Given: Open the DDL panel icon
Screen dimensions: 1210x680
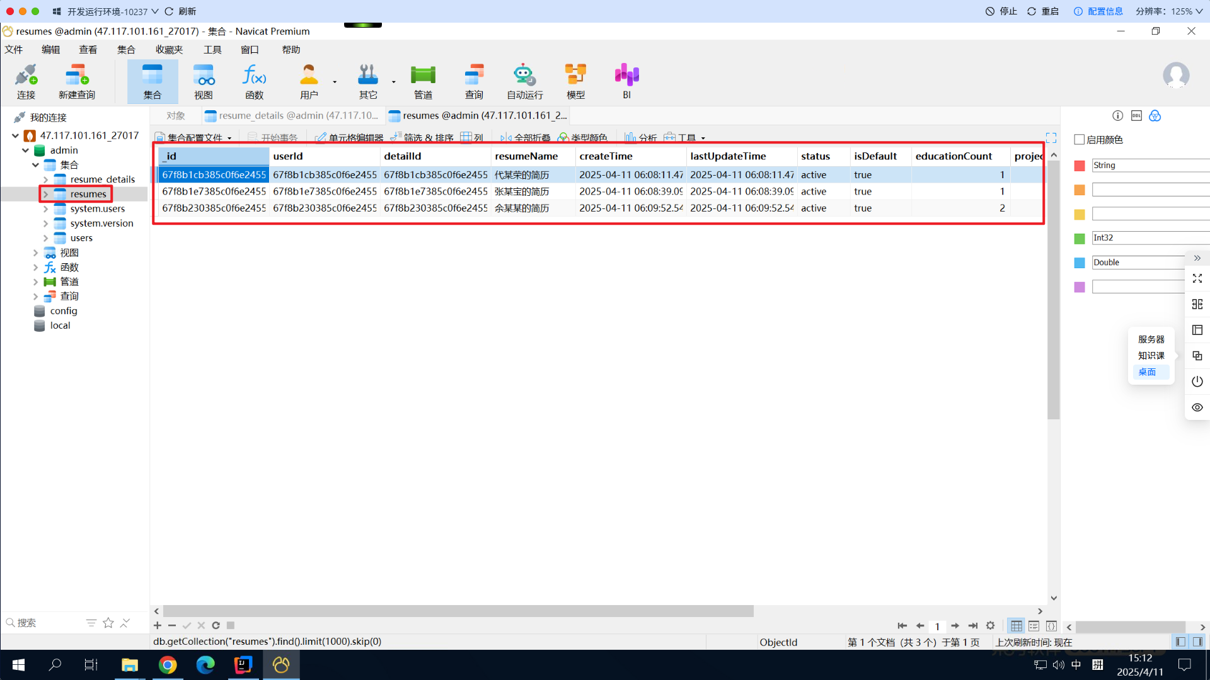Looking at the screenshot, I should [x=1136, y=116].
